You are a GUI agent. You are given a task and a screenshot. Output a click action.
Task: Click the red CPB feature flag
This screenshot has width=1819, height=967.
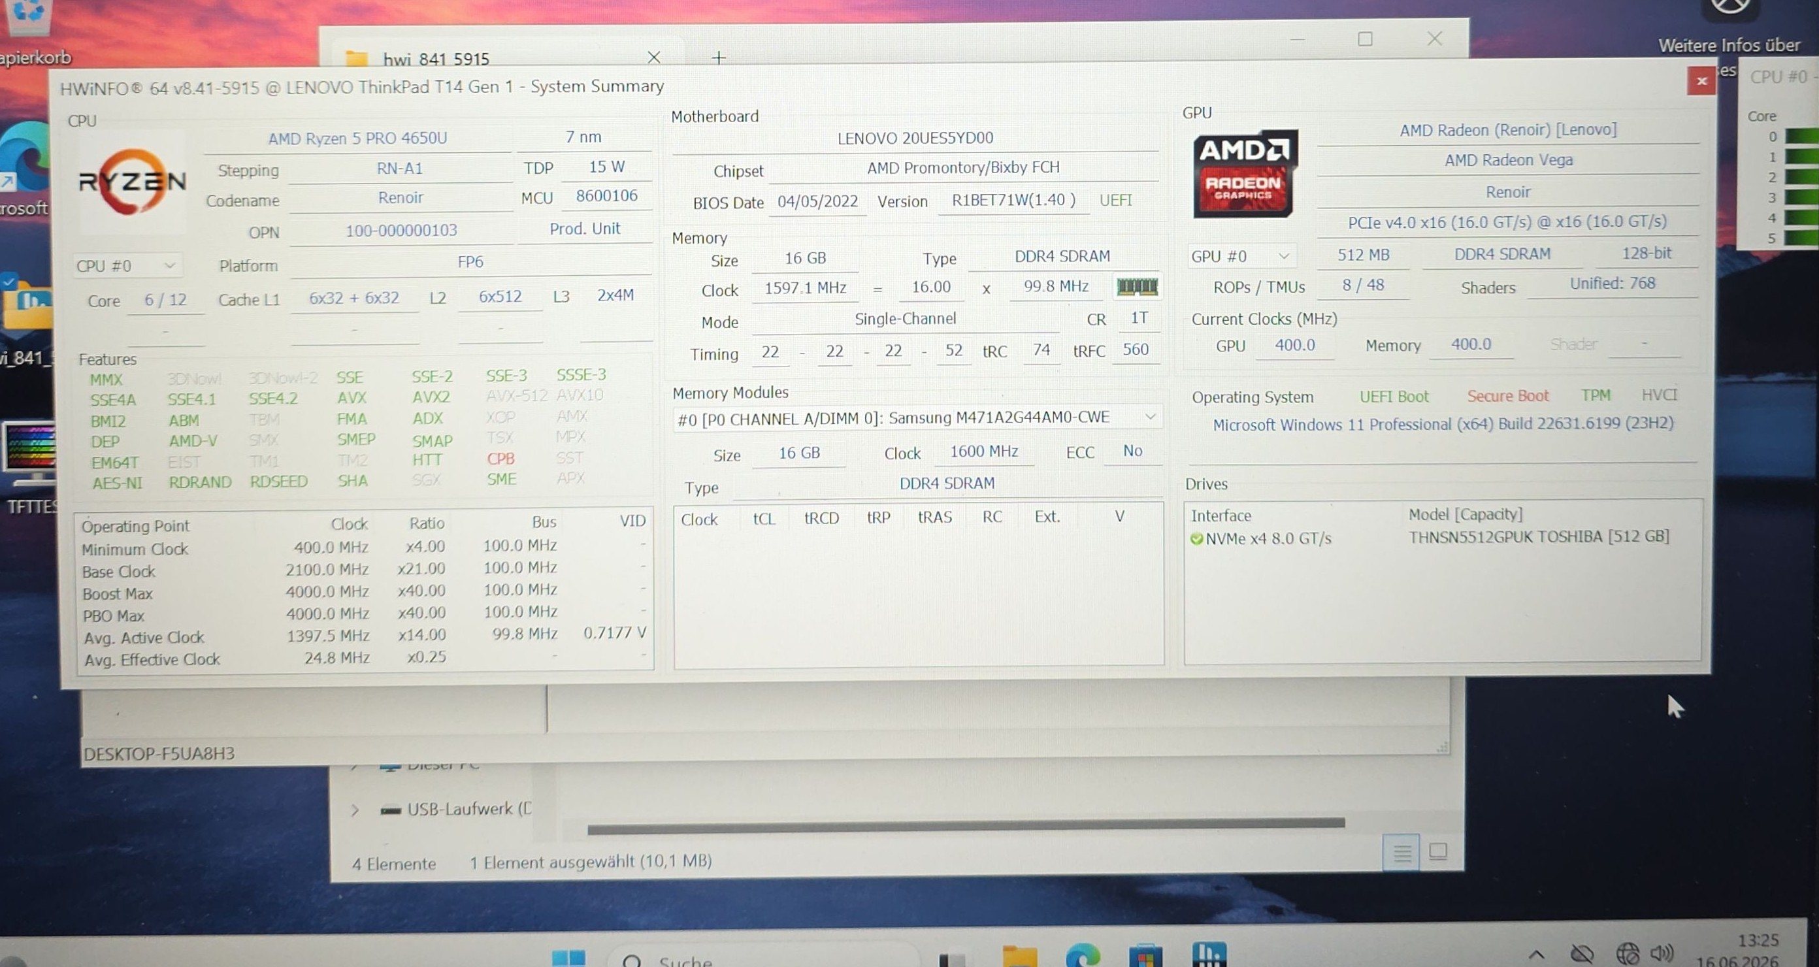[500, 459]
